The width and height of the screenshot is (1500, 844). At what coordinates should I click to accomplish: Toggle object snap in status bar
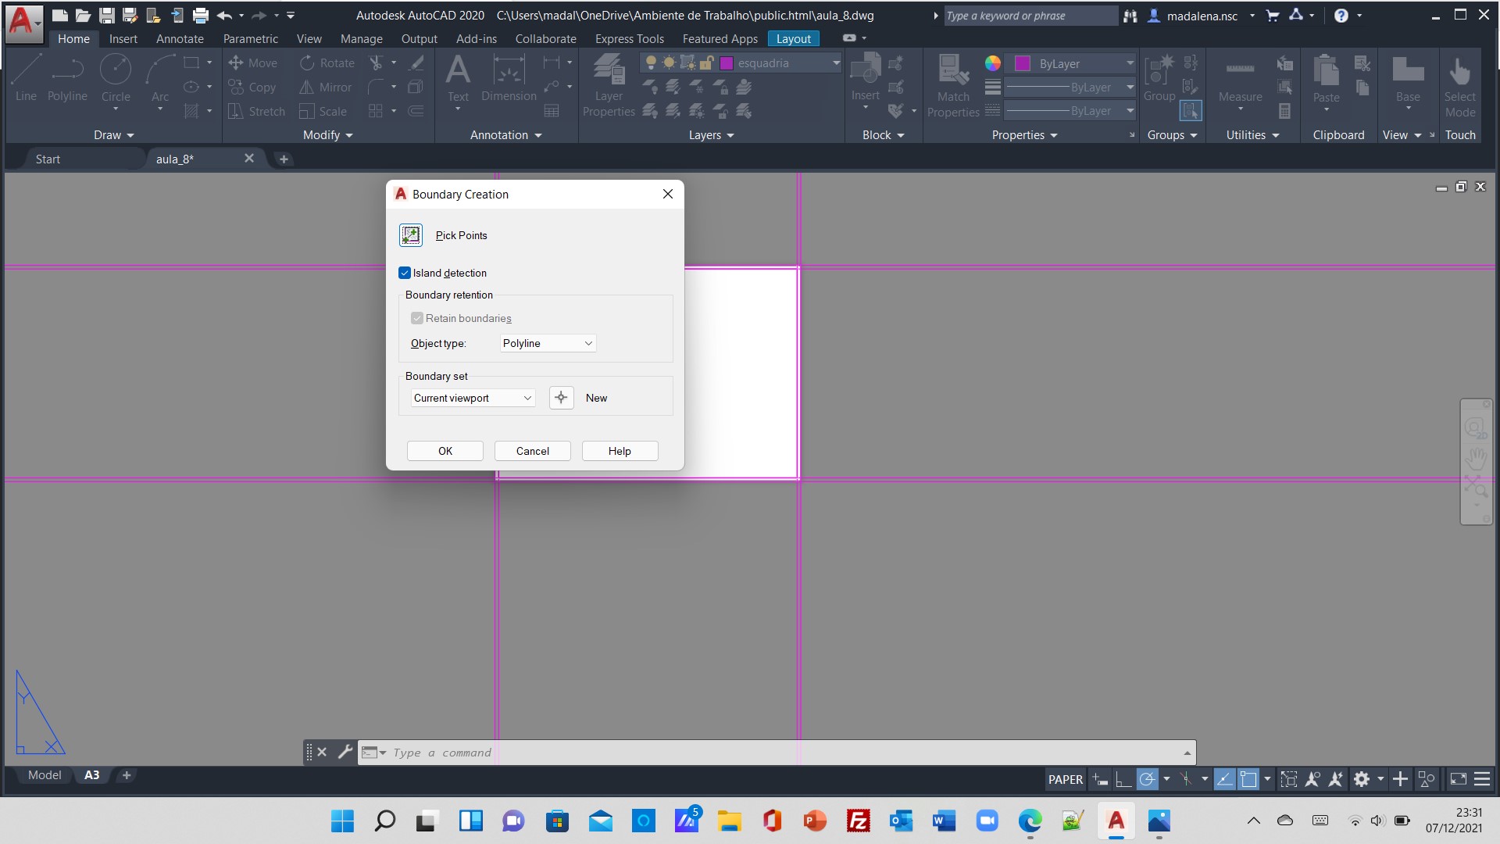click(x=1248, y=779)
